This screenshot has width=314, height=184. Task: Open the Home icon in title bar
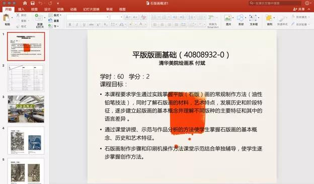coord(25,4)
